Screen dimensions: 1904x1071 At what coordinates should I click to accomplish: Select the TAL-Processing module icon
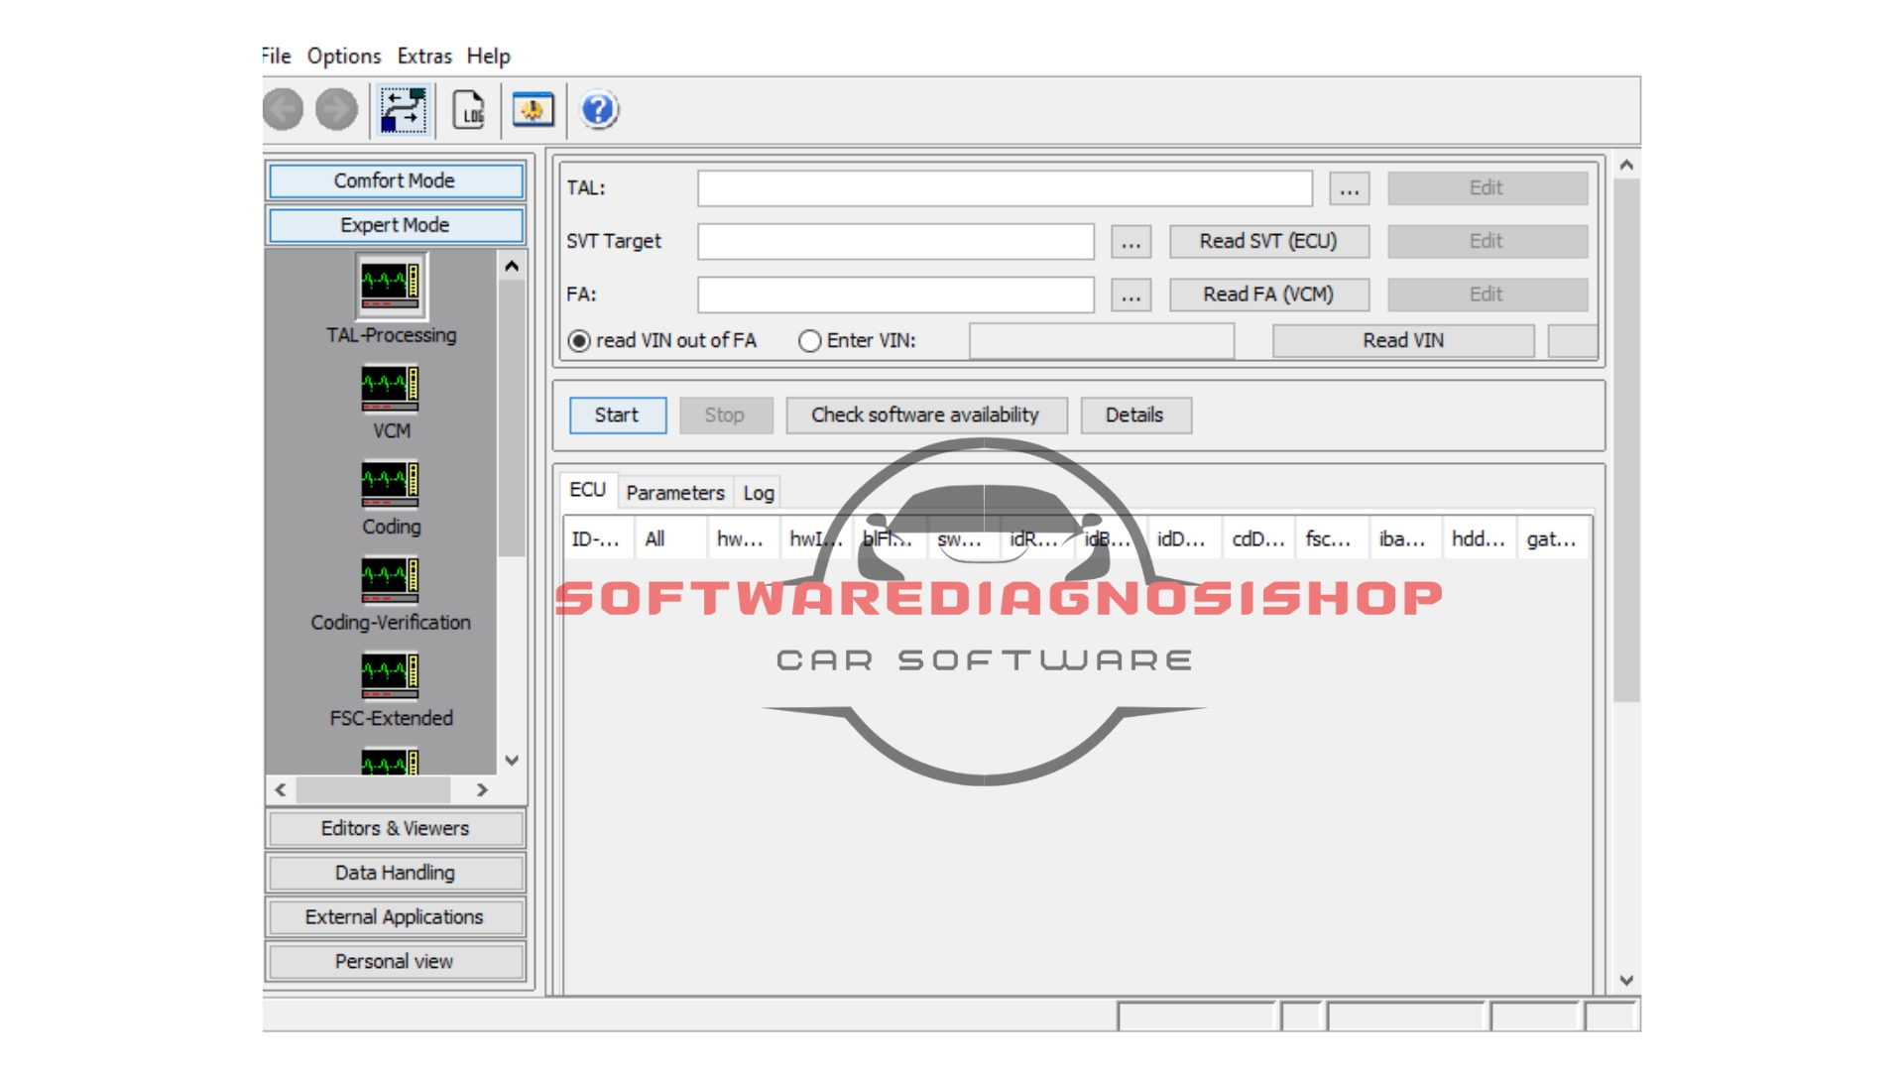(x=391, y=286)
